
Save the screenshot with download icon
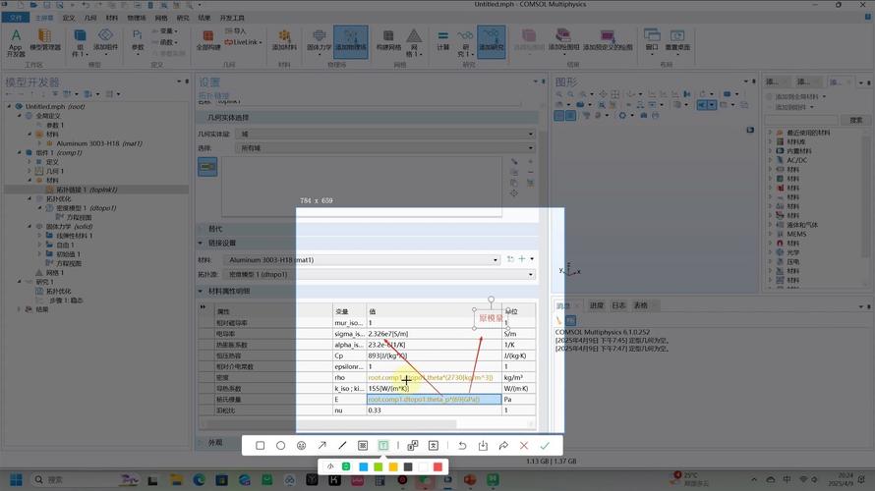click(483, 446)
